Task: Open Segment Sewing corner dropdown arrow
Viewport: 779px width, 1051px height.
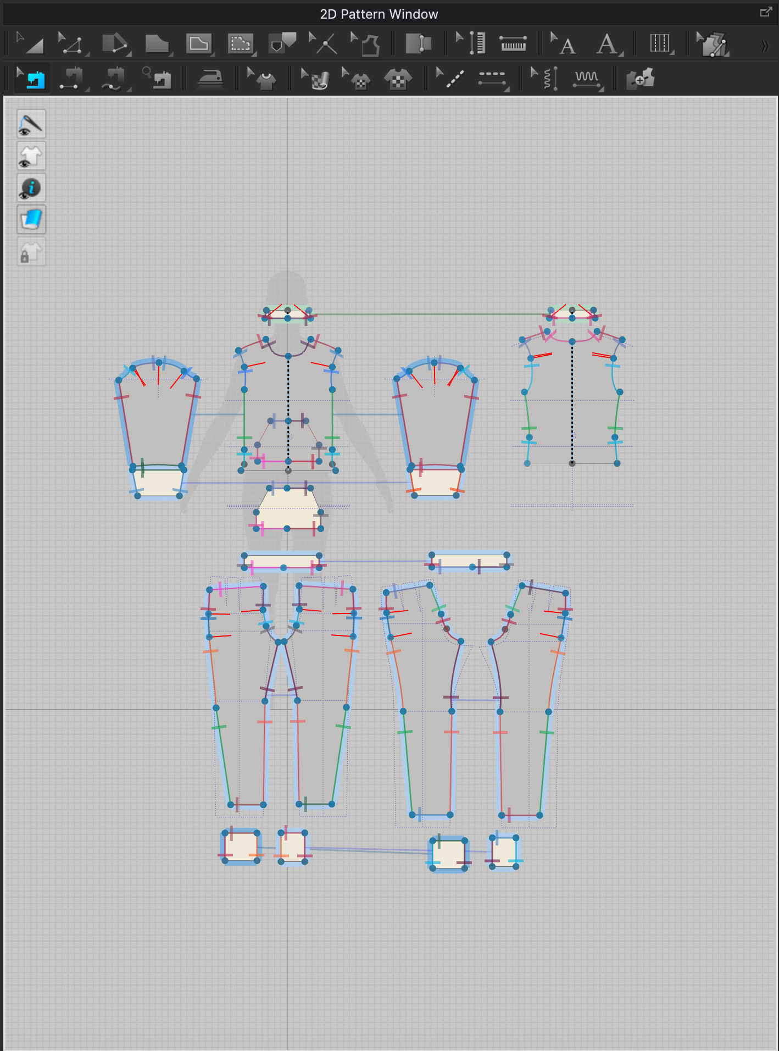Action: pyautogui.click(x=87, y=89)
